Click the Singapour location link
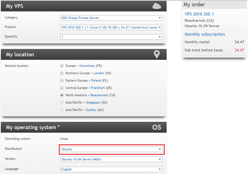The image size is (248, 174). (x=93, y=102)
